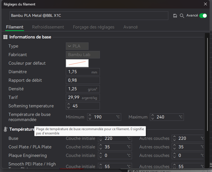Click the Température de buse recommandée label
Screen dimensions: 212x172
tap(30, 117)
